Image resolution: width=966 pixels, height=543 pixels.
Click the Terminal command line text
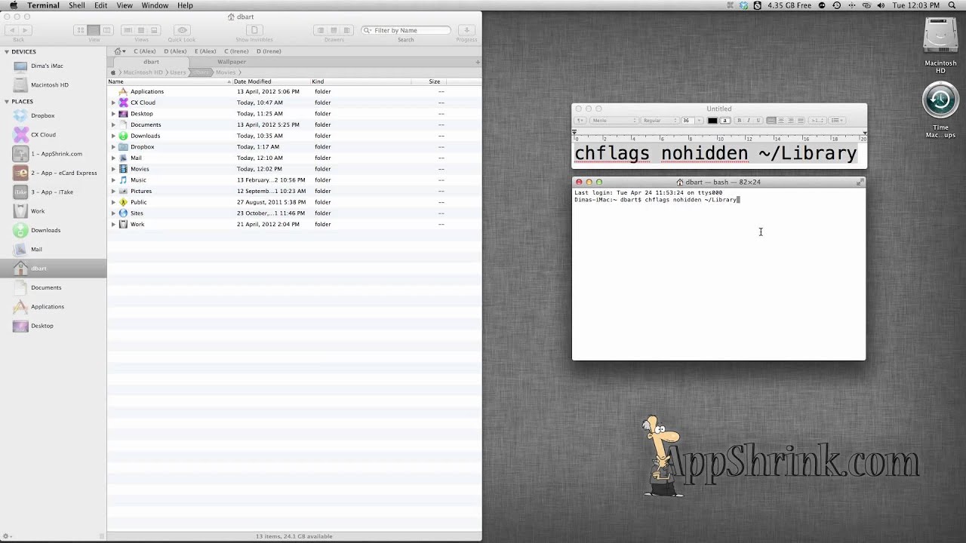691,200
